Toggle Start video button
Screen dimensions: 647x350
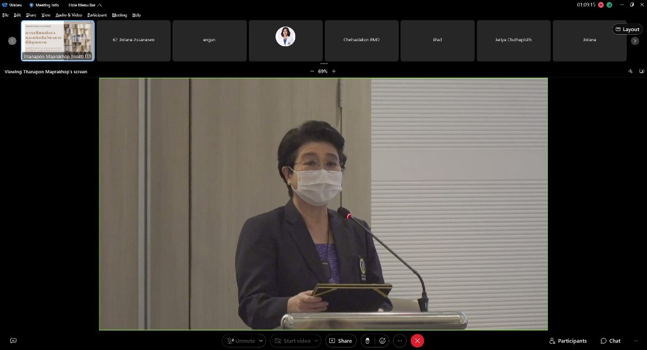(292, 341)
